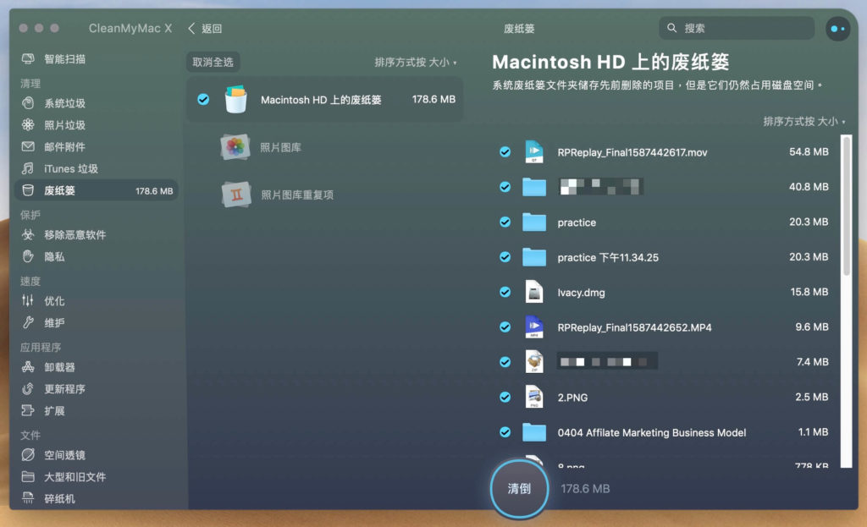Open 优化 sliders icon
This screenshot has width=867, height=527.
[28, 300]
